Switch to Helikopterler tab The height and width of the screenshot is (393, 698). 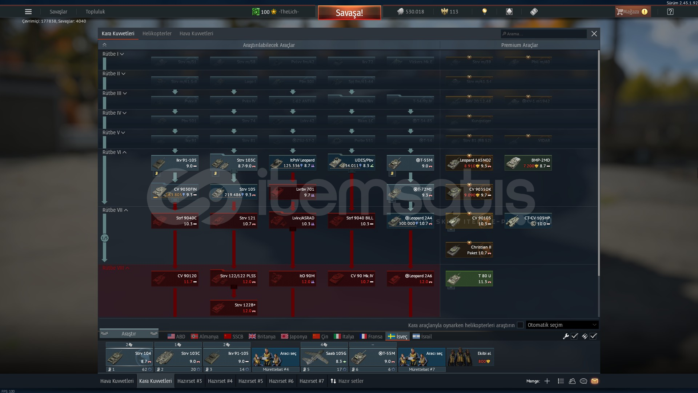click(157, 33)
